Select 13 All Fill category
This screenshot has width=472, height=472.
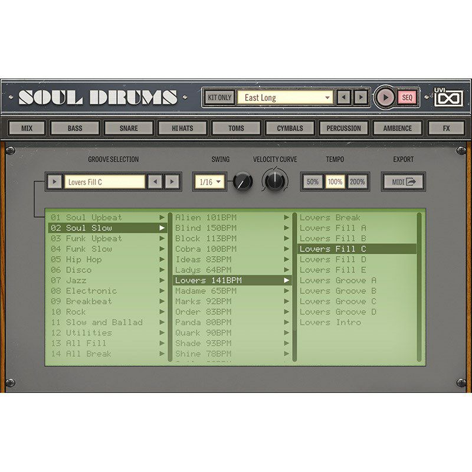[x=108, y=343]
